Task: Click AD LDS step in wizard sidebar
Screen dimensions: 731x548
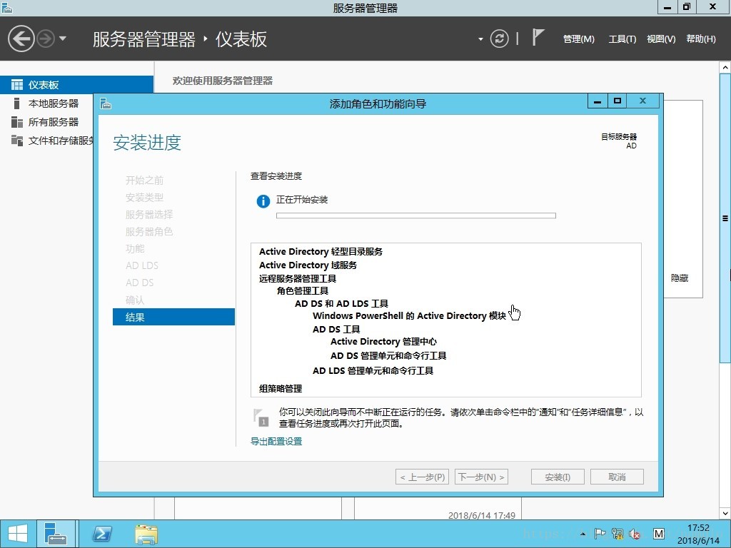Action: pyautogui.click(x=142, y=265)
